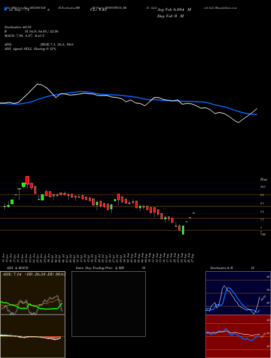Open the ADX indicator chart panel
This screenshot has height=358, width=271.
click(x=33, y=293)
